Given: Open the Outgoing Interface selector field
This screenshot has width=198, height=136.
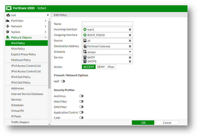Looking at the screenshot, I should pos(107,35).
